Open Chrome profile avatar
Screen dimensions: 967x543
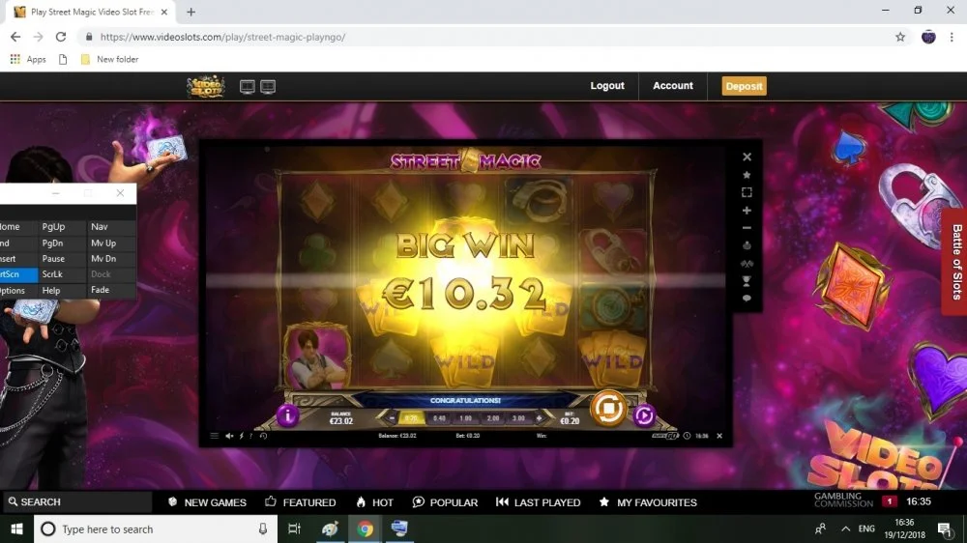point(928,37)
